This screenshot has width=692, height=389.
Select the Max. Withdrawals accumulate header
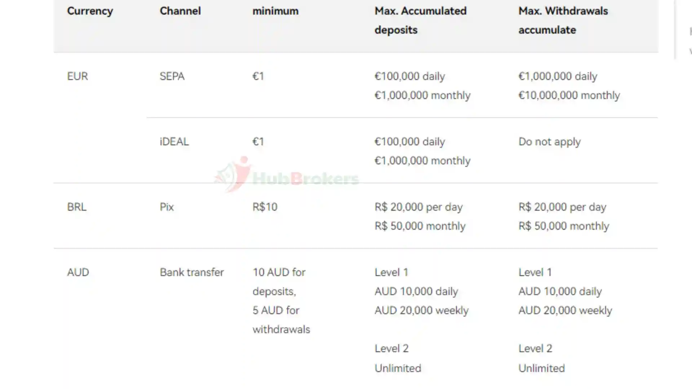click(563, 20)
